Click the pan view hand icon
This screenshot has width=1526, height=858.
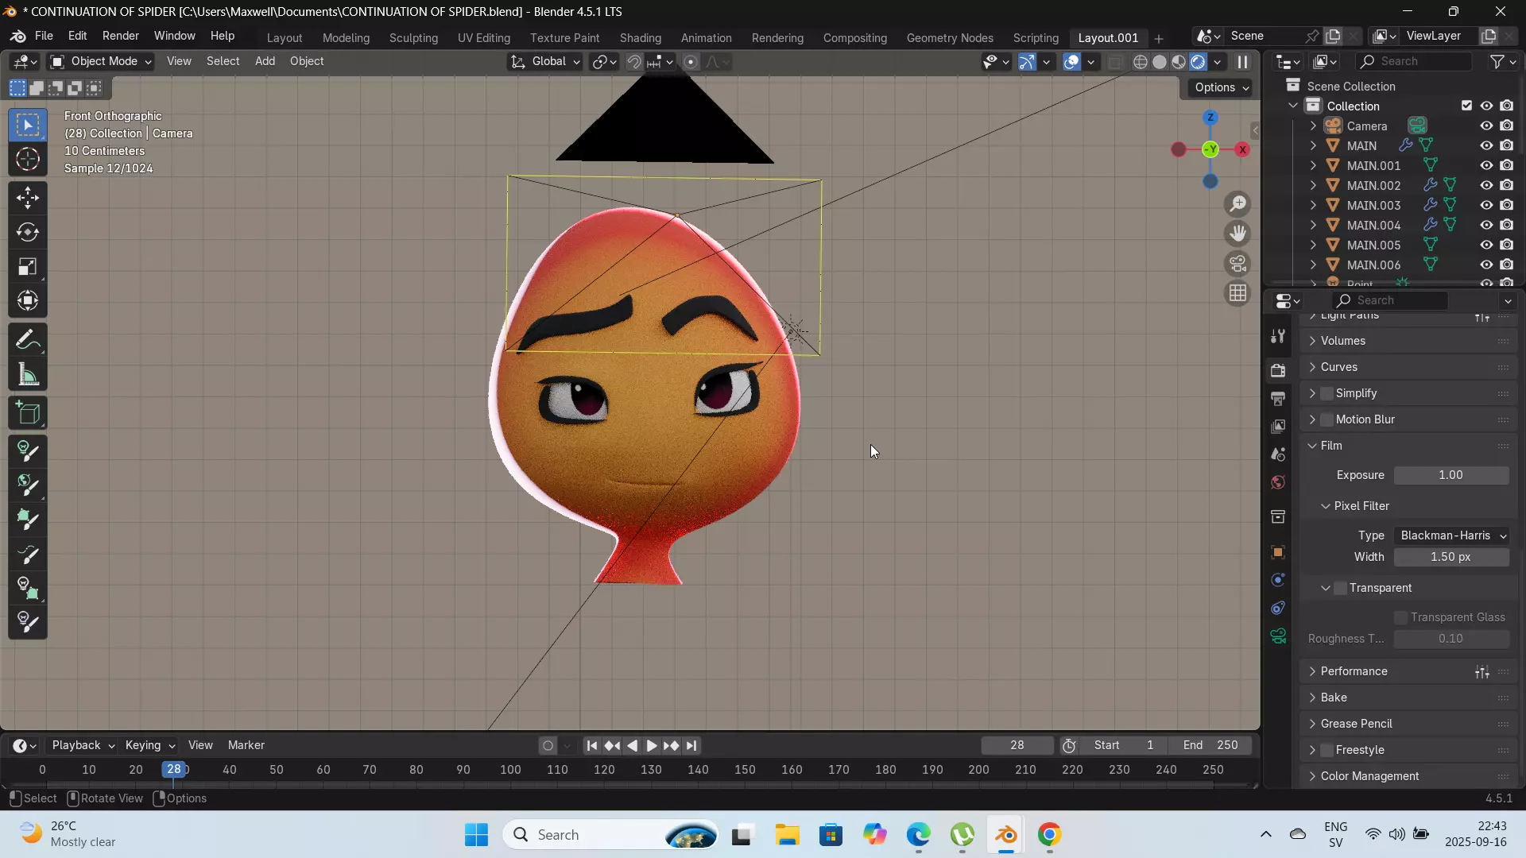click(x=1237, y=234)
